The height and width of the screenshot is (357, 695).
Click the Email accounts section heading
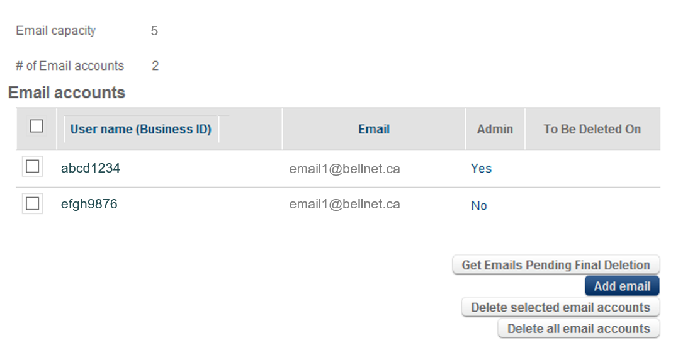click(x=67, y=93)
